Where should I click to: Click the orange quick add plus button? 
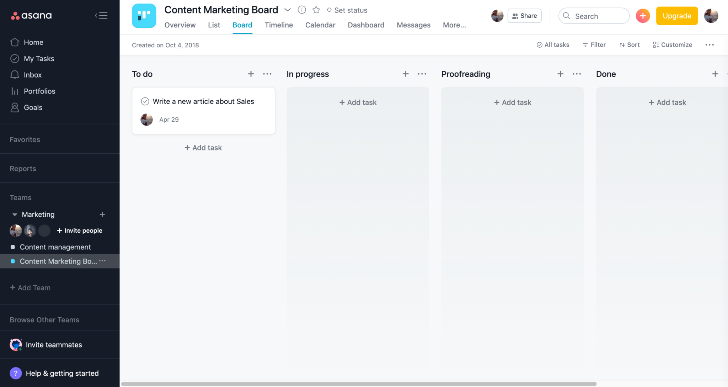click(643, 16)
